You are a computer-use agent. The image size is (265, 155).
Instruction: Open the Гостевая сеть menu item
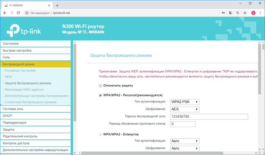(36, 109)
